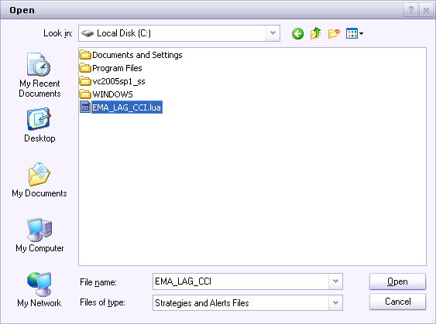Create a new folder
This screenshot has width=436, height=324.
tap(334, 33)
